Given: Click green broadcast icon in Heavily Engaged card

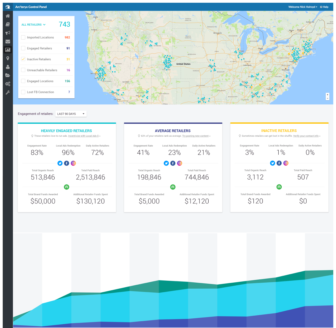Looking at the screenshot, I should click(66, 187).
